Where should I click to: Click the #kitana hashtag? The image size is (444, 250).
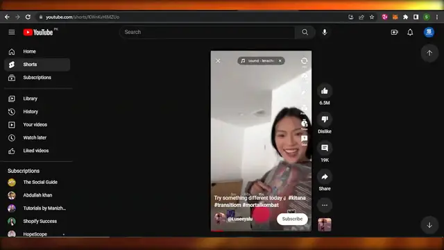click(297, 198)
